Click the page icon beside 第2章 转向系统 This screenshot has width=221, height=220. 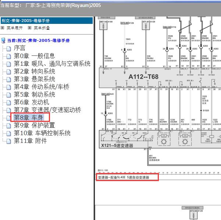(x=9, y=72)
